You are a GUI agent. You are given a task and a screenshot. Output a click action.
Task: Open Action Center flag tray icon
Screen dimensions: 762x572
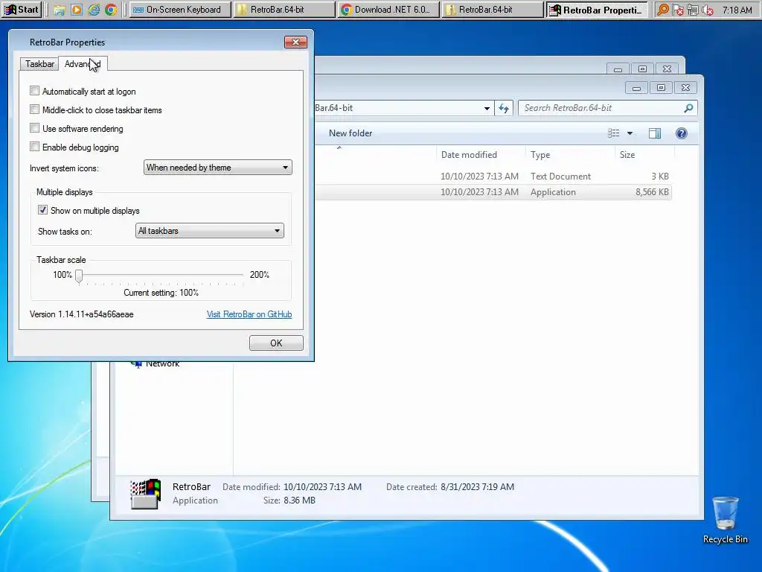679,10
